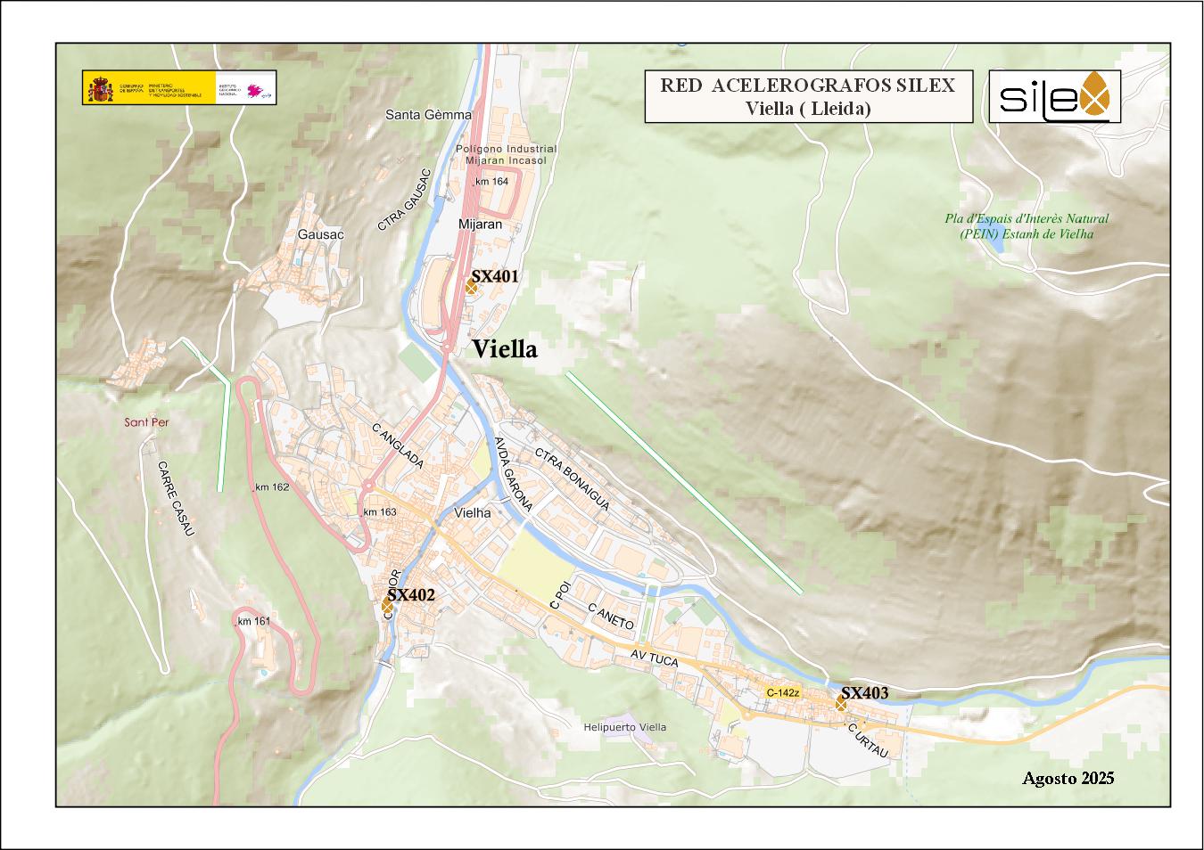Image resolution: width=1204 pixels, height=850 pixels.
Task: Click the RED ACELEROGRAFOS SILEX title box
Action: [808, 96]
